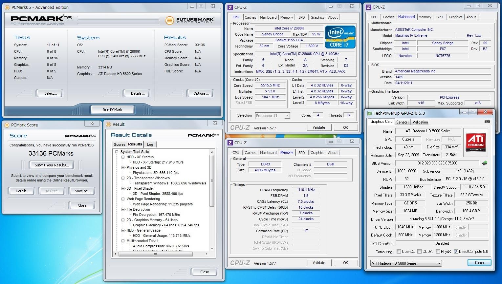Open the Graphics tab in CPU-Z Mainboard window
The image size is (502, 284).
coord(455,17)
